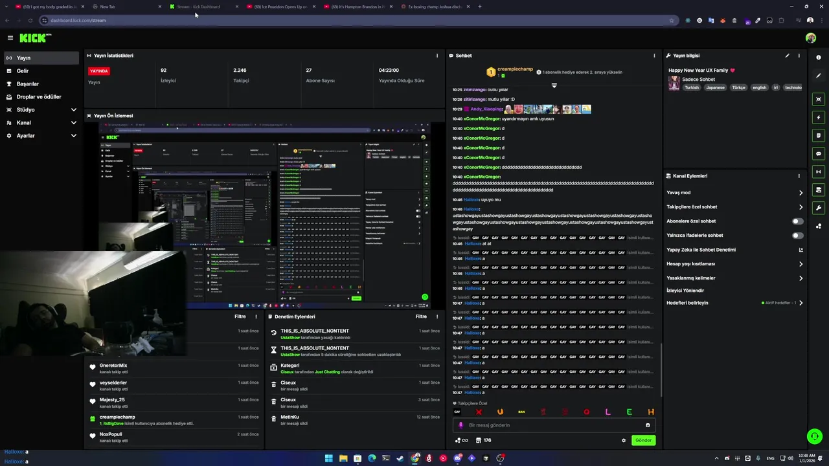829x466 pixels.
Task: Switch to the New Tab browser tab
Action: pos(127,6)
